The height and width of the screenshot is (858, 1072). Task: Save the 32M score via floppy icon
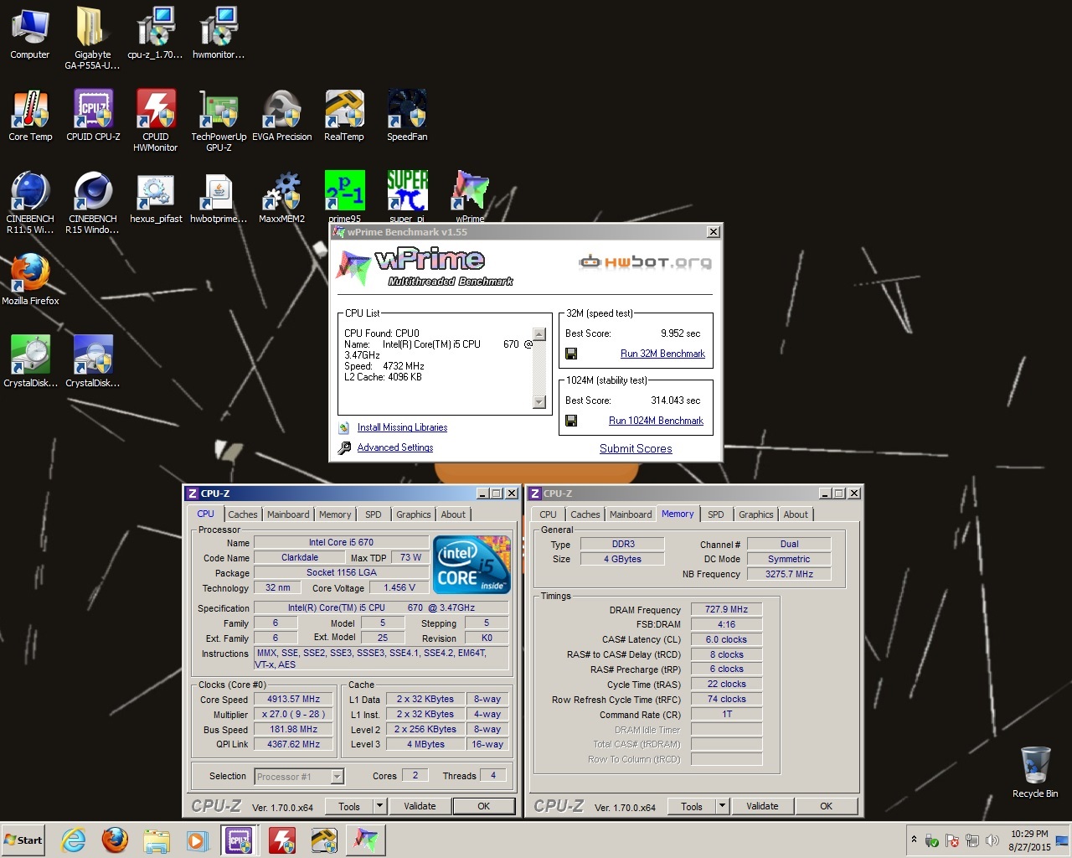[x=571, y=354]
